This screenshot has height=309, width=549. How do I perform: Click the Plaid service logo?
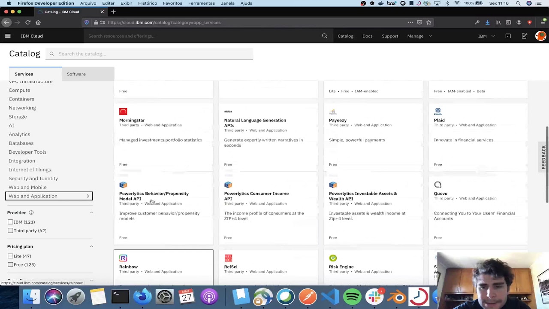(x=437, y=112)
